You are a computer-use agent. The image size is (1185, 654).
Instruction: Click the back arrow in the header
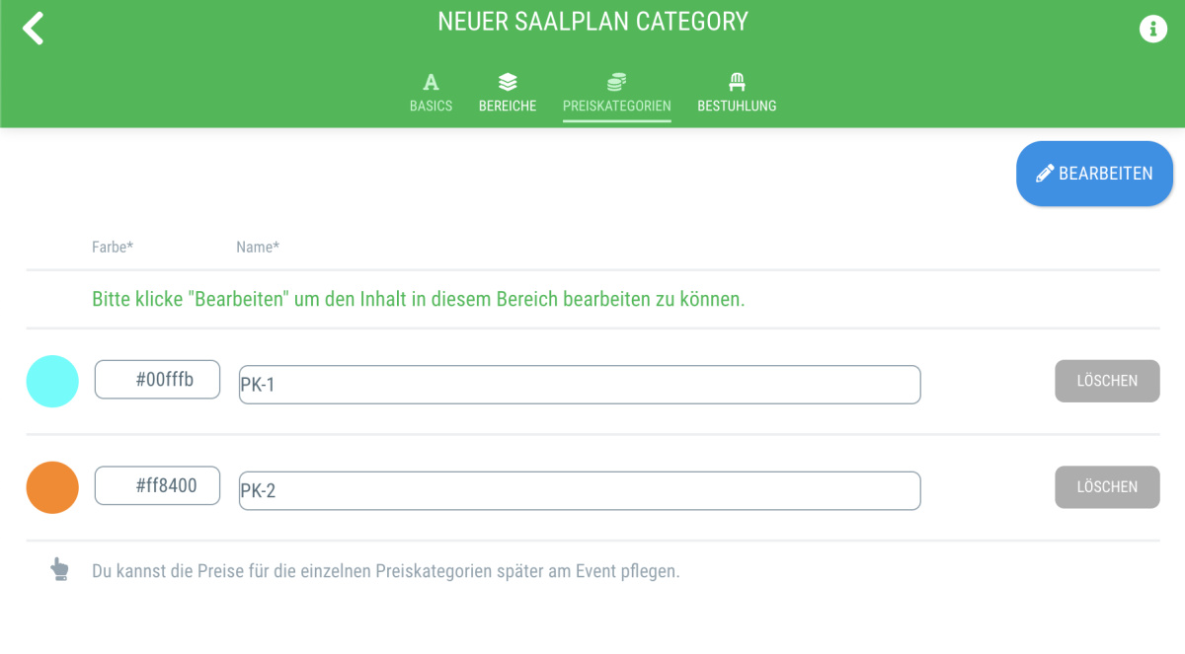click(34, 28)
